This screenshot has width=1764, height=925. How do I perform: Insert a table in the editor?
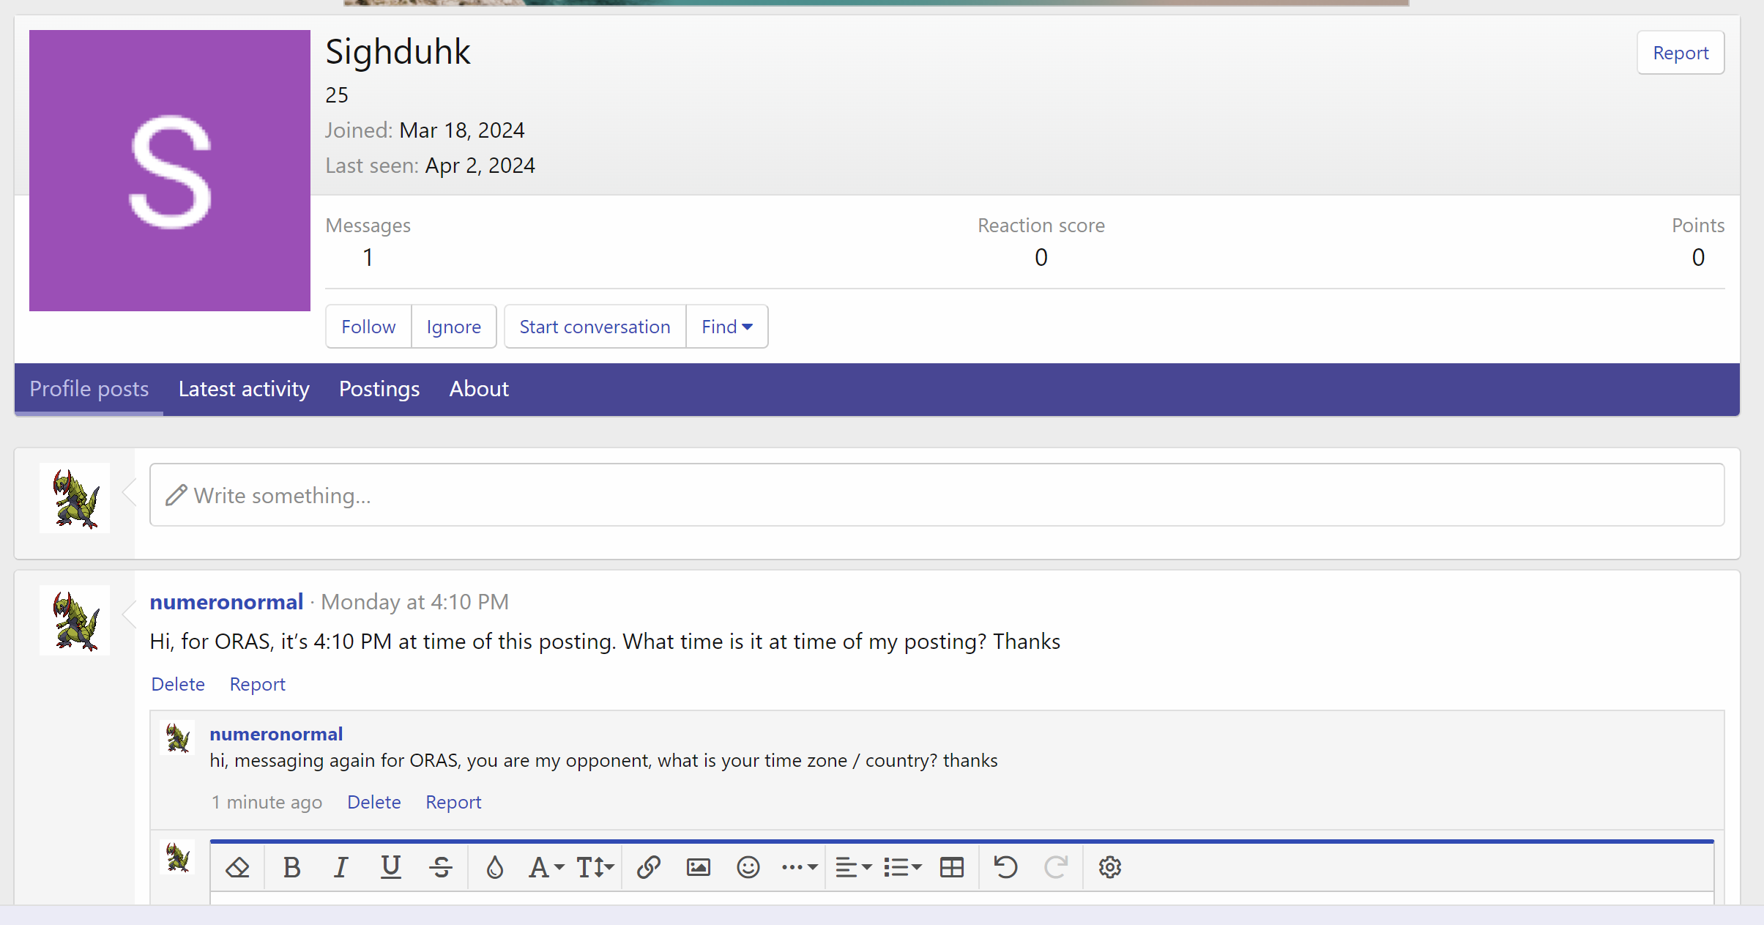tap(950, 867)
